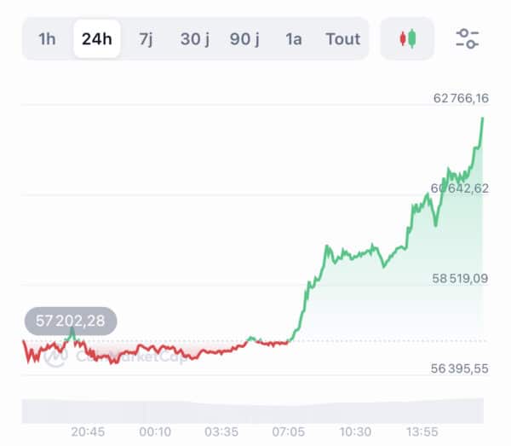This screenshot has width=511, height=446.
Task: Show Tout all-time price range
Action: point(343,39)
